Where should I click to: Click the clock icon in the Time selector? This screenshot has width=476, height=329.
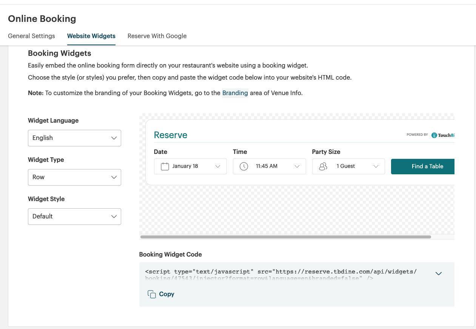[x=244, y=166]
